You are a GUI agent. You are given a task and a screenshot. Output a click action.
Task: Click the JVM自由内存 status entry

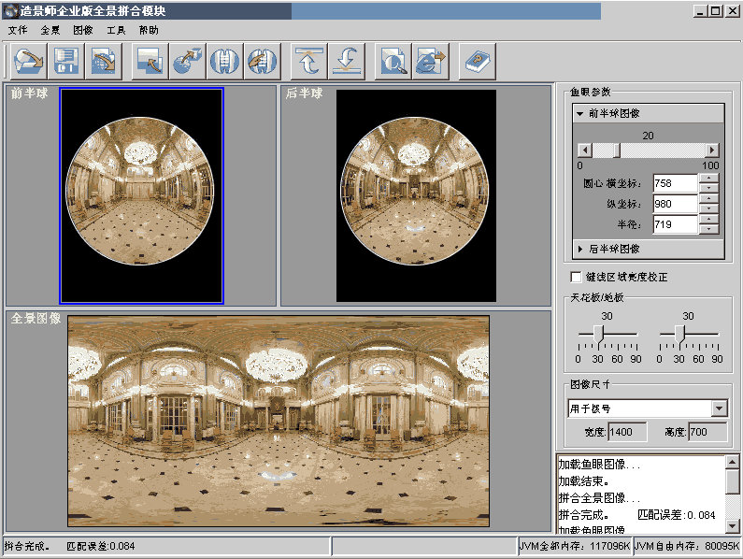(687, 546)
